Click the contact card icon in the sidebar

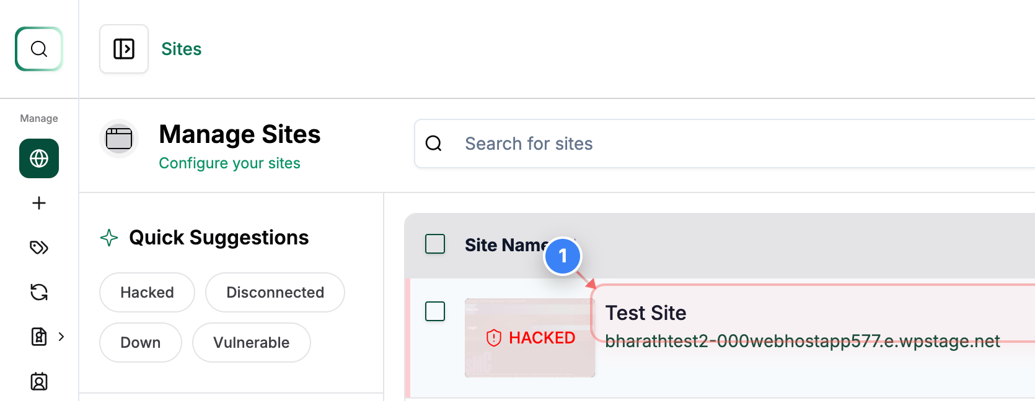(x=38, y=382)
